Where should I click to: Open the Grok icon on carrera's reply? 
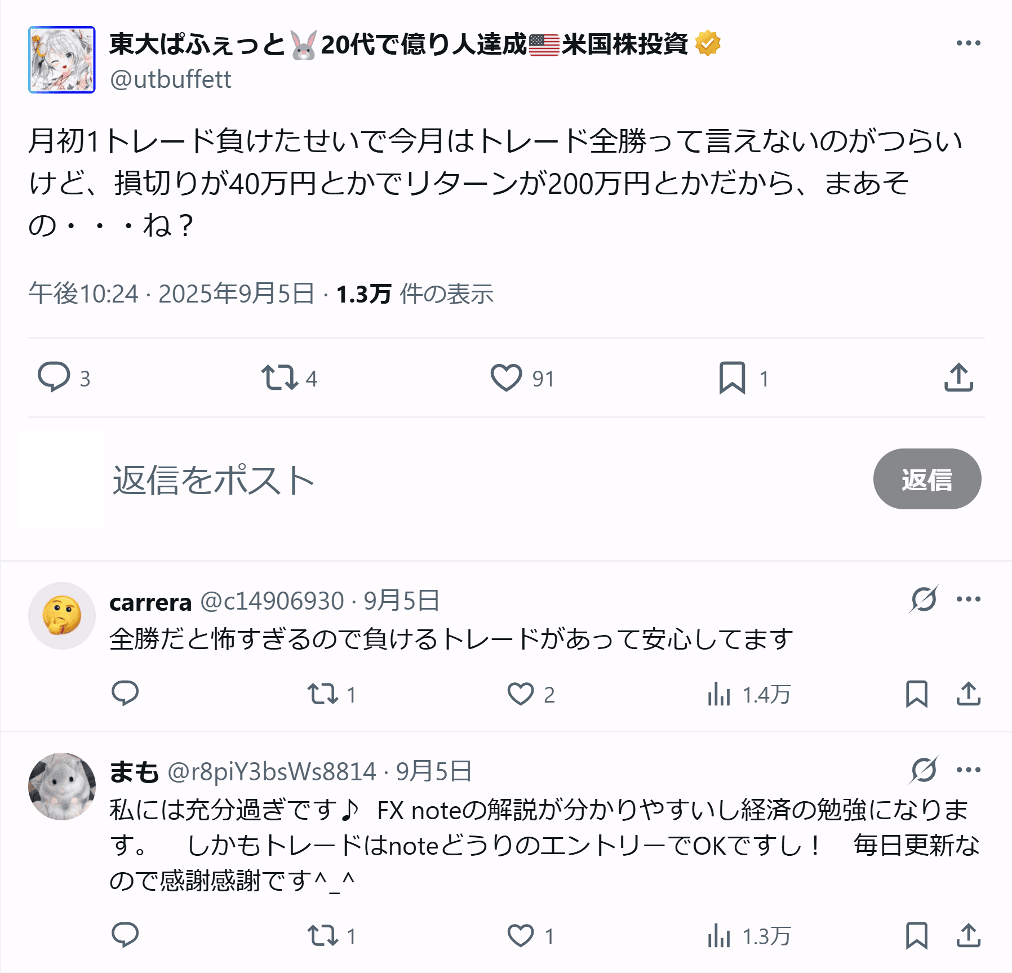point(924,599)
